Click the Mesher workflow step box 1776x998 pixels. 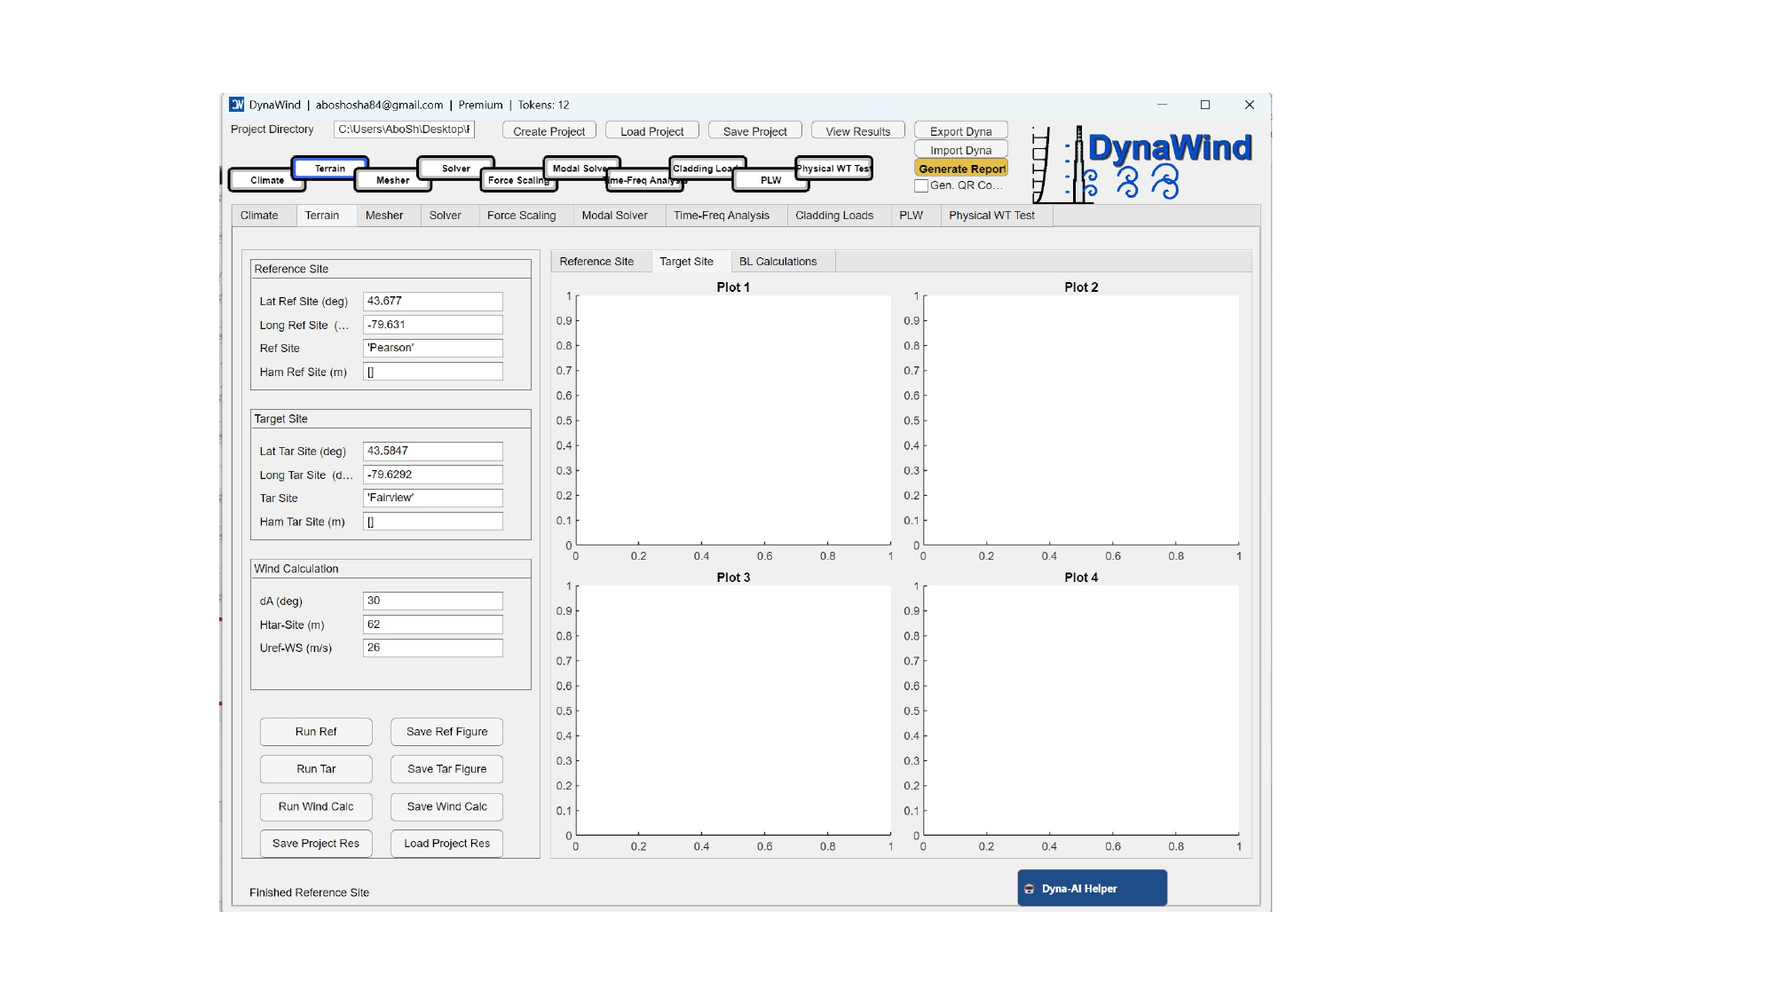(x=392, y=180)
